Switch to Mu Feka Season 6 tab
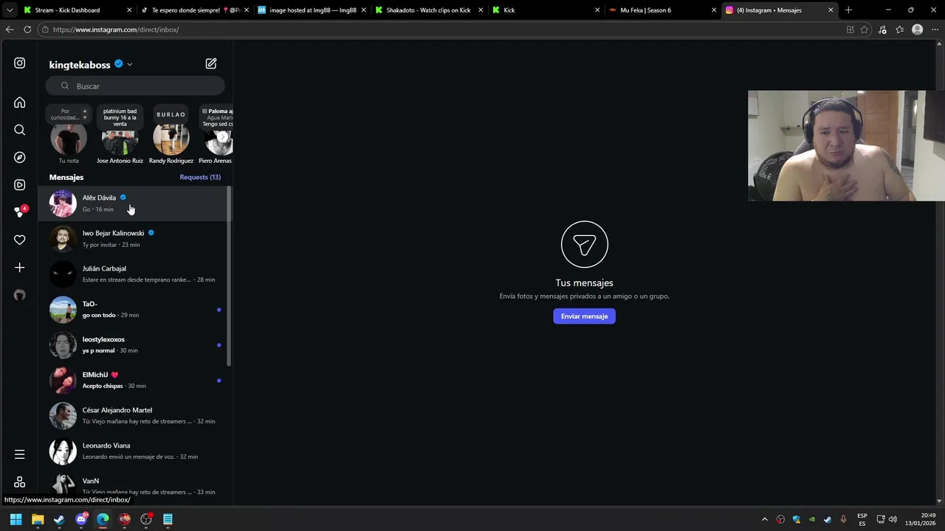The width and height of the screenshot is (945, 531). pyautogui.click(x=661, y=10)
